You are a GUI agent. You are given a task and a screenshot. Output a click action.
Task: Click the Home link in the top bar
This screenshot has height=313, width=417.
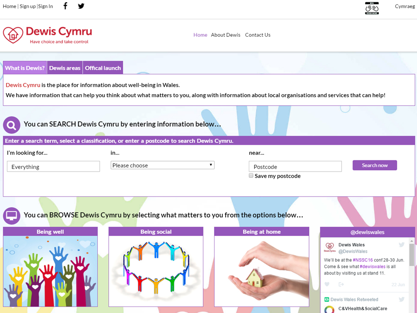pos(9,6)
